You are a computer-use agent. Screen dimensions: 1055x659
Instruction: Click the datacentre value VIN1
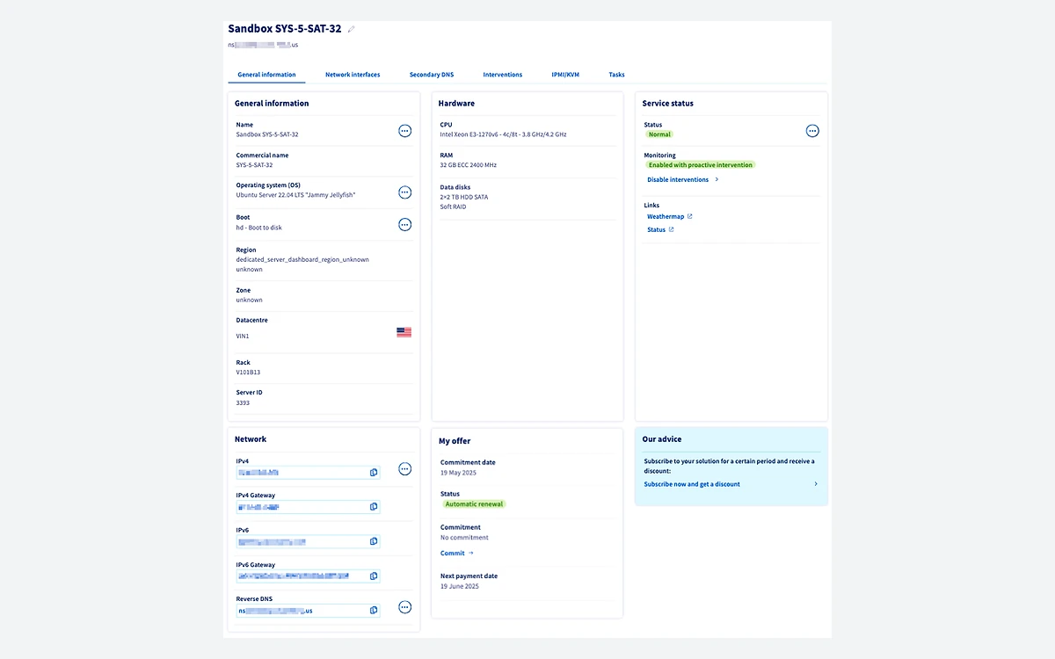[243, 336]
